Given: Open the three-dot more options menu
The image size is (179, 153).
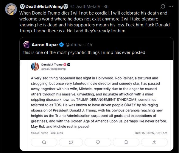Looking at the screenshot, I should click(x=171, y=6).
